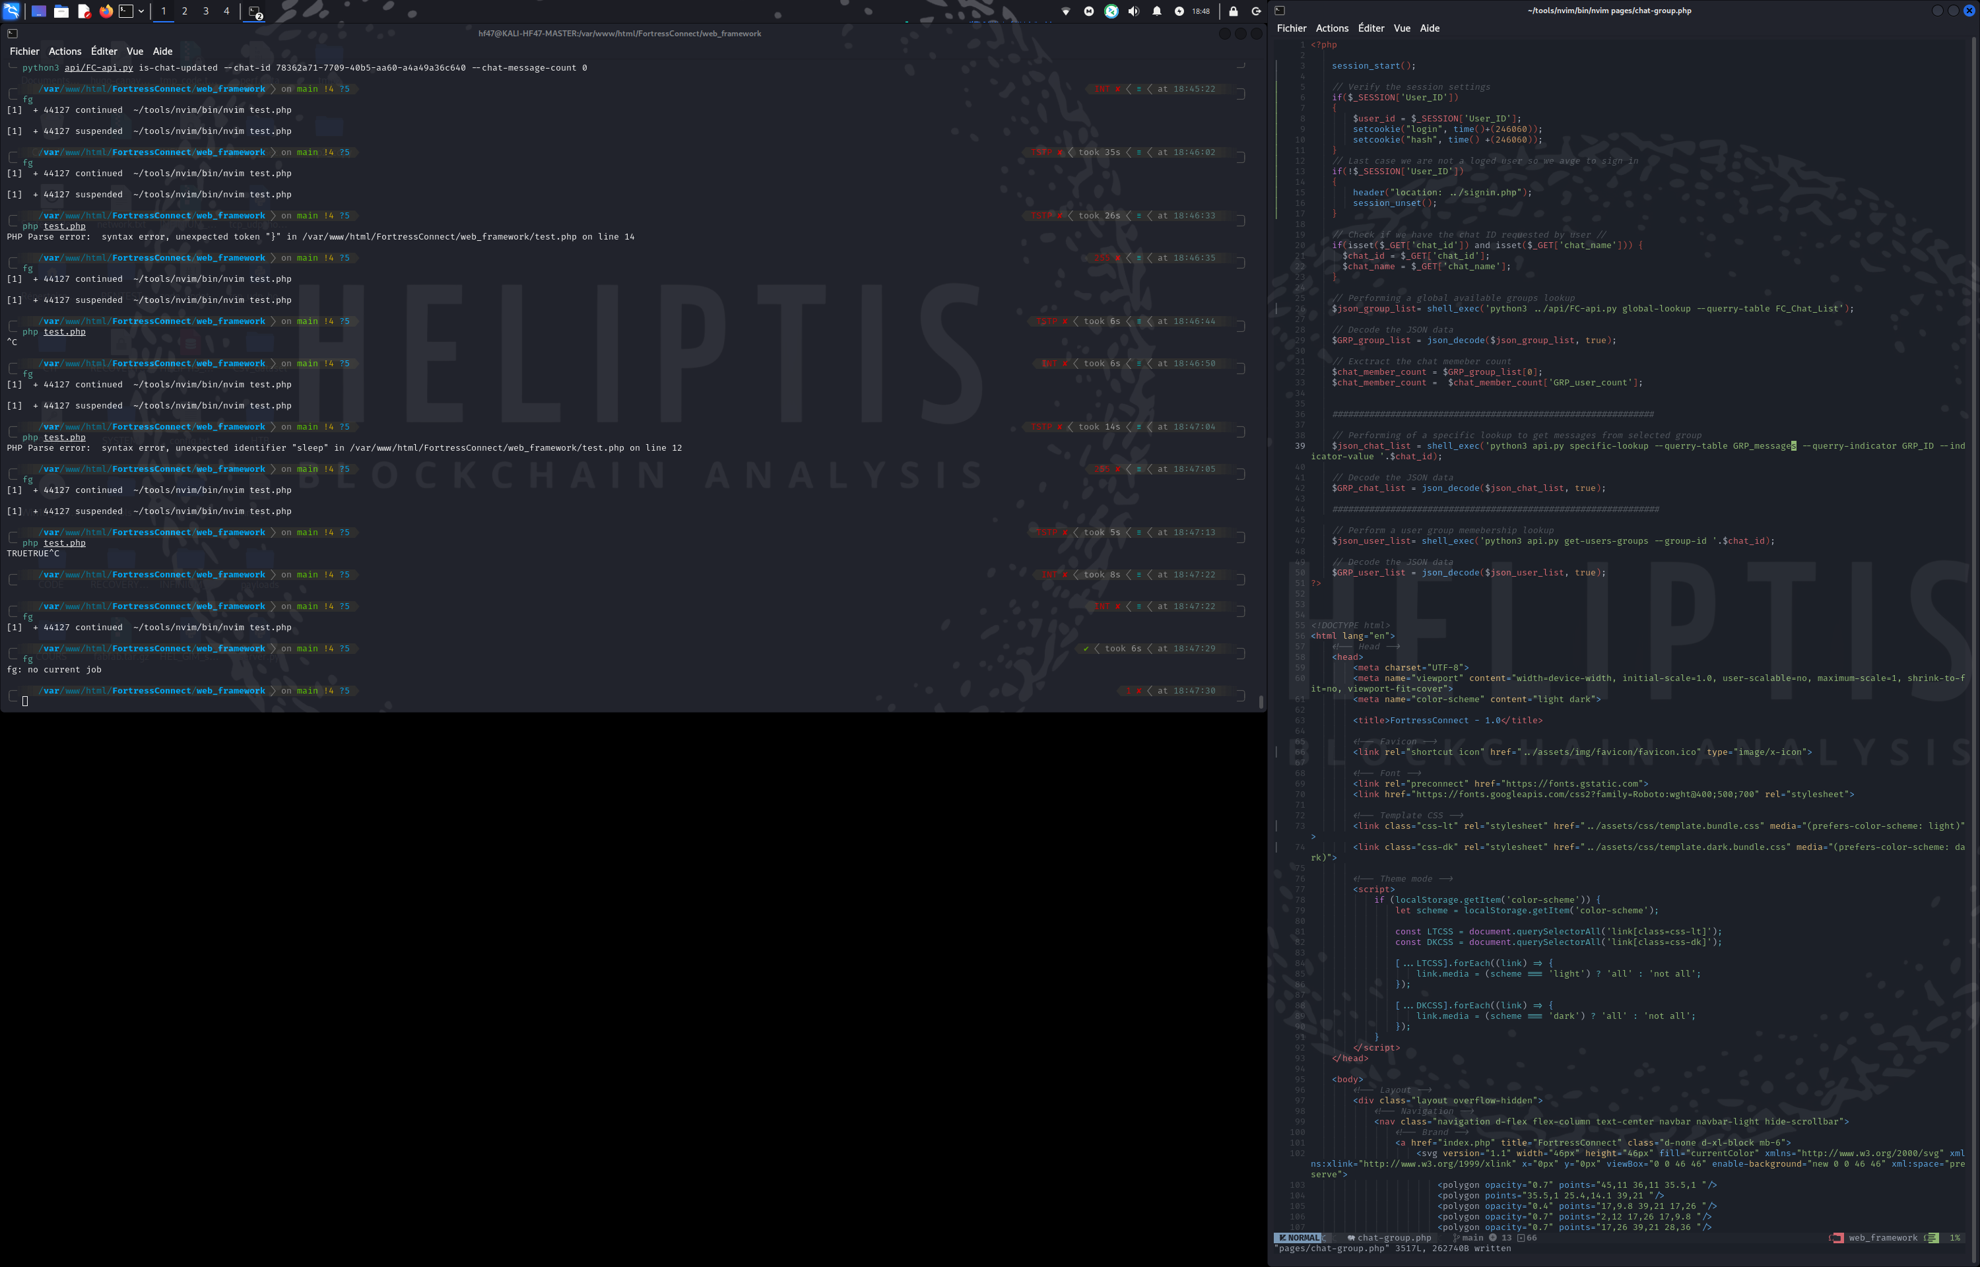Lock the screen with the padlock icon

point(1233,11)
